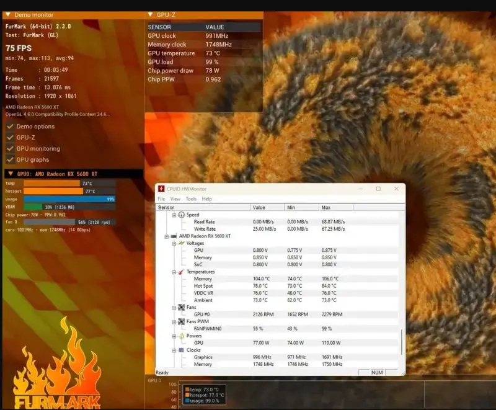Open the Help menu in HWMonitor
496x410 pixels.
pos(207,199)
